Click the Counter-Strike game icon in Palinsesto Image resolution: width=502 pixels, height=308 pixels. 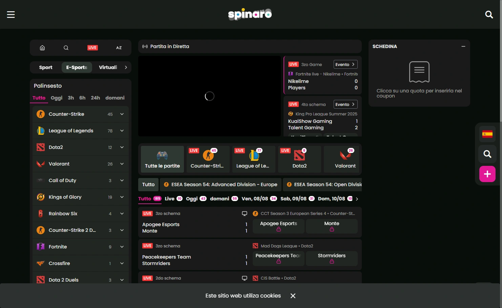click(x=41, y=114)
